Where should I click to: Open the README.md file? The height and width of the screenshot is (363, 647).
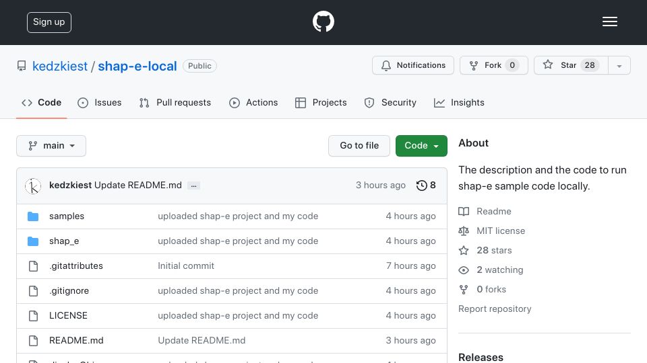[x=76, y=340]
